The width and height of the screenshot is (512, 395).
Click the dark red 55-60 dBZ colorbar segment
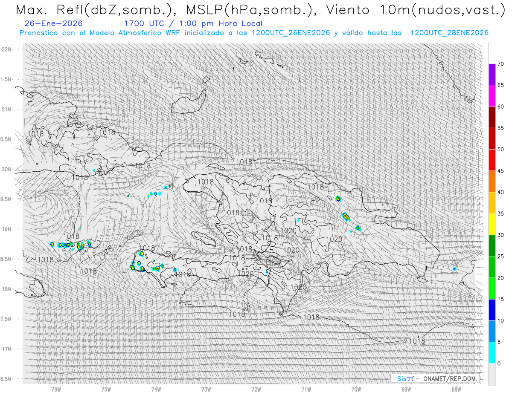click(x=492, y=117)
